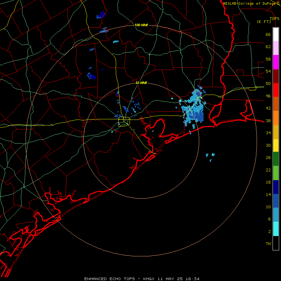281x281 pixels.
Task: Click the legend value '6'
Action: point(269,219)
